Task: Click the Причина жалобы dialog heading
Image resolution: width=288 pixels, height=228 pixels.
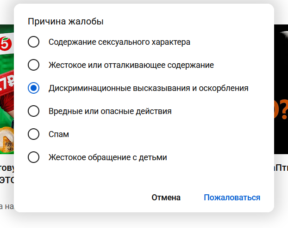Action: tap(66, 21)
